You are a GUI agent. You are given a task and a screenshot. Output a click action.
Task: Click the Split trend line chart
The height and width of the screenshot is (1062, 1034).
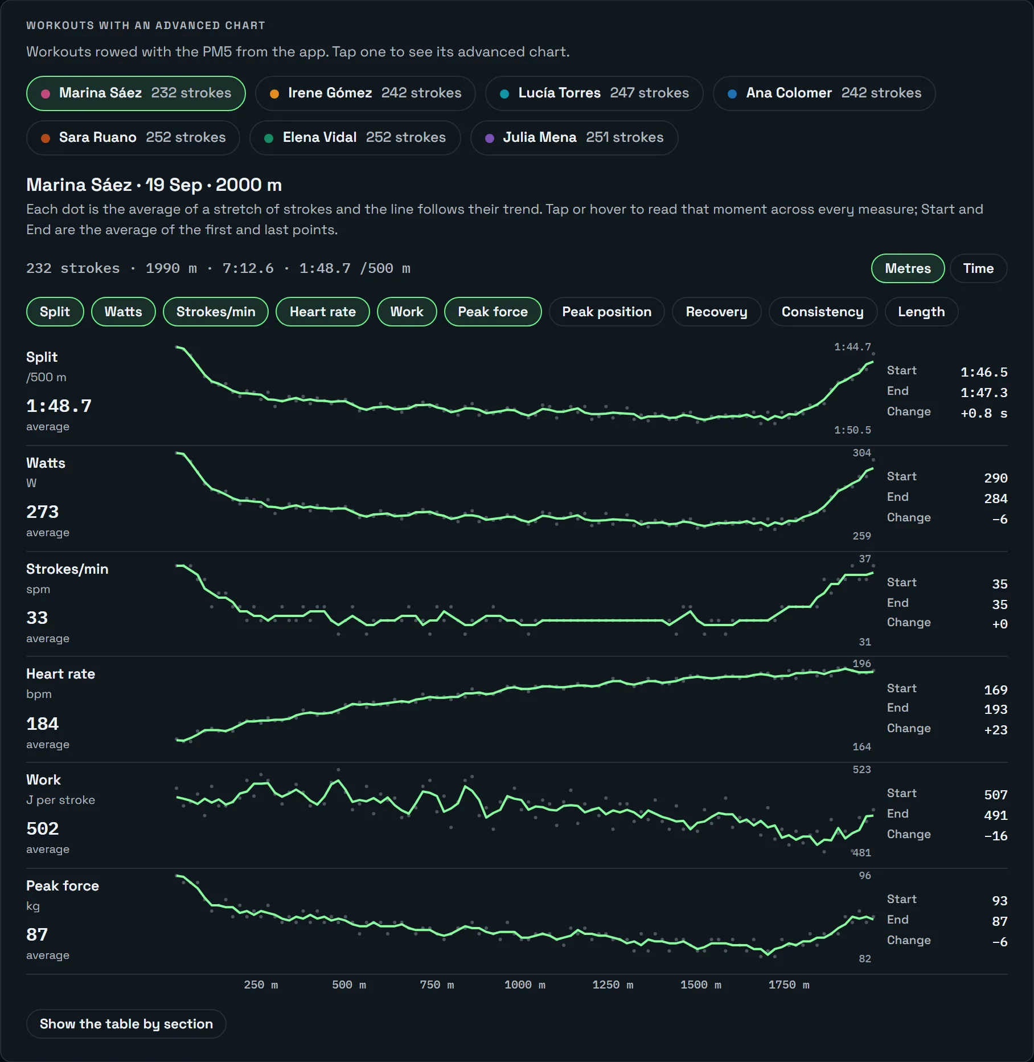524,389
